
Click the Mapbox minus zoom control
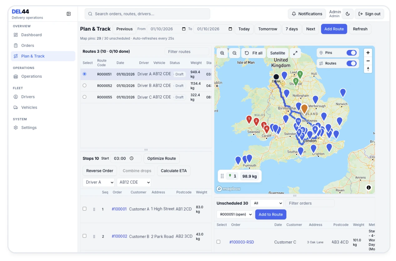pos(368,61)
